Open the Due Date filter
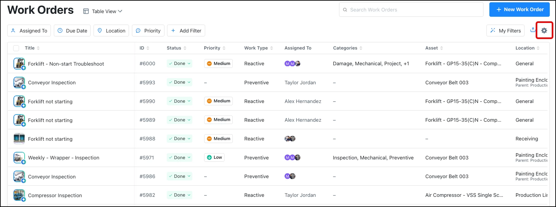The image size is (556, 207). coord(72,31)
